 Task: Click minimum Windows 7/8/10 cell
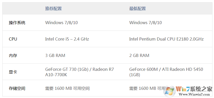[x=146, y=23]
